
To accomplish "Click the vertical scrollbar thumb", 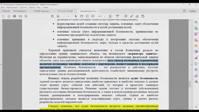I will coord(190,84).
